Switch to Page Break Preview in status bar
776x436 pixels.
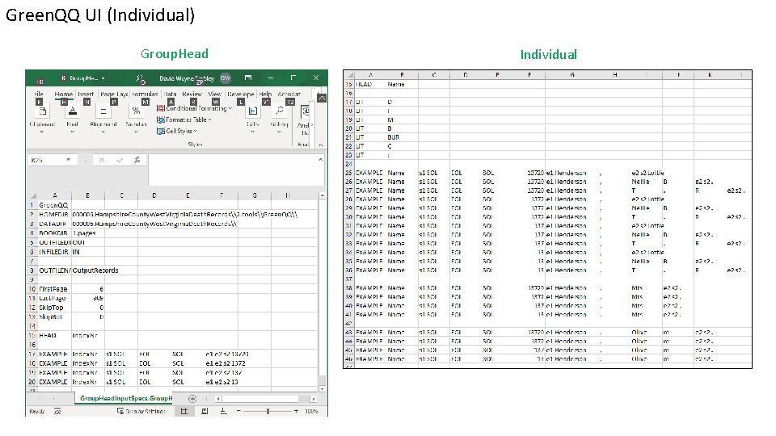223,411
